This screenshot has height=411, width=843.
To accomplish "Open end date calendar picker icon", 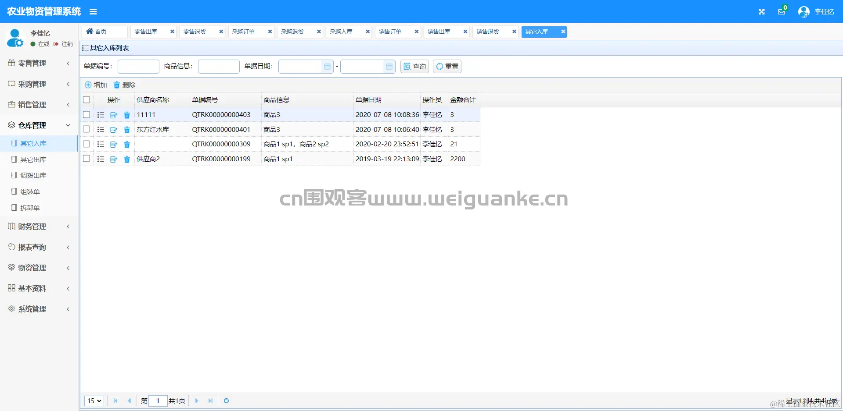I will pyautogui.click(x=389, y=67).
